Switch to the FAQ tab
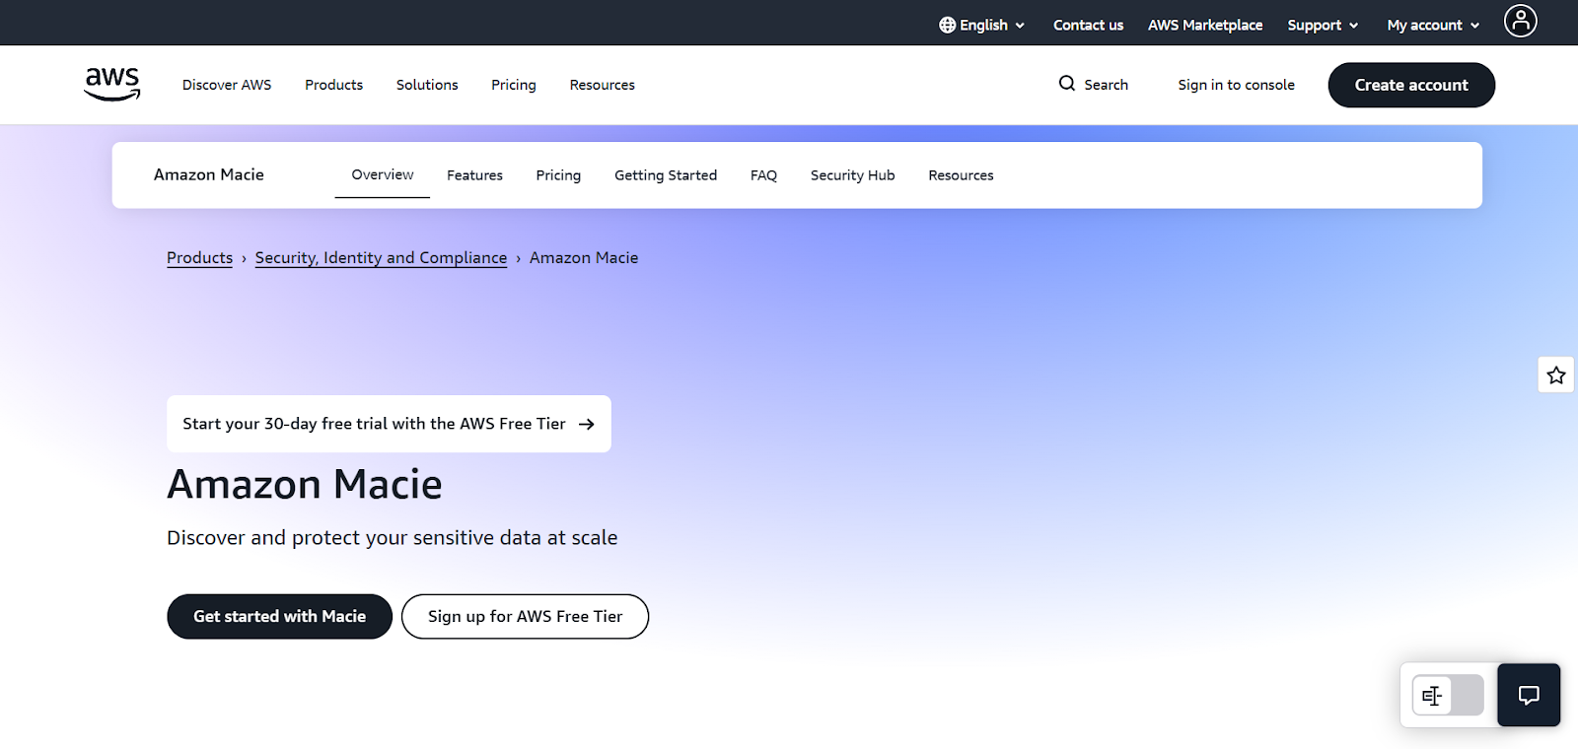This screenshot has height=749, width=1578. coord(763,175)
